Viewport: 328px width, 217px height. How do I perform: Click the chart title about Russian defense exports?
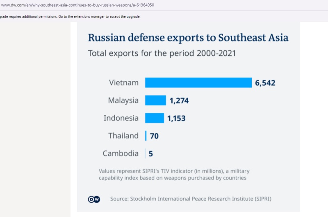point(188,38)
